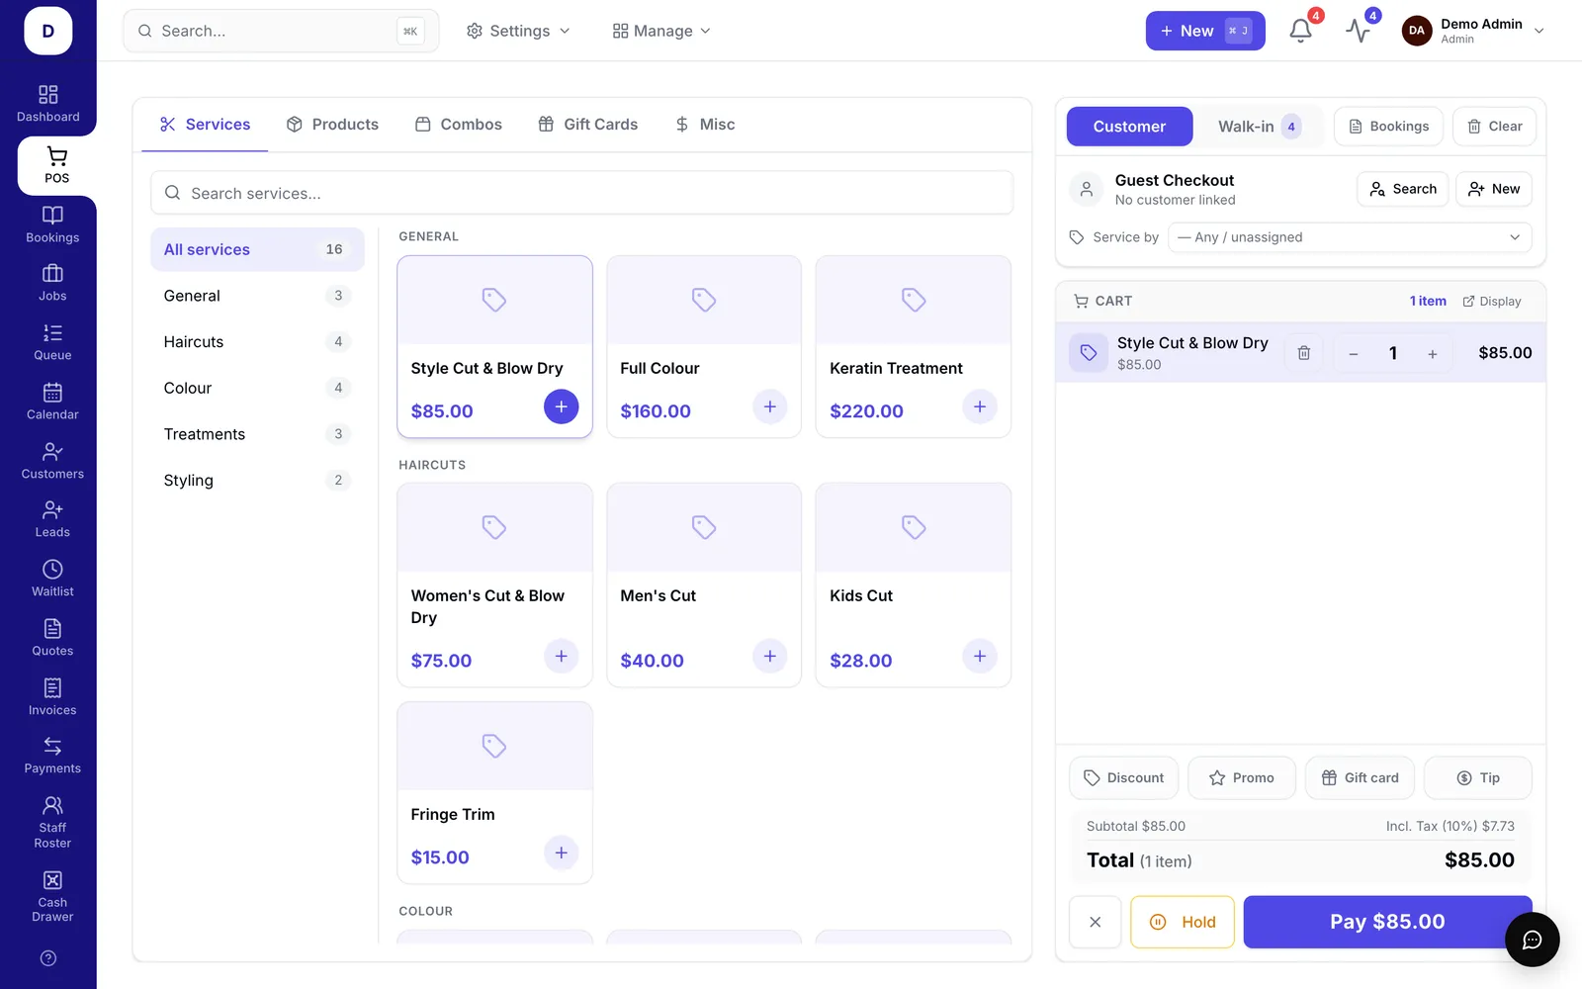Open the Jobs sidebar item
The height and width of the screenshot is (989, 1582).
(52, 283)
